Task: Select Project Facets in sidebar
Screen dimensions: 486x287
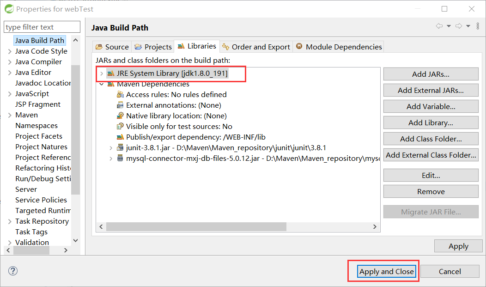Action: pyautogui.click(x=39, y=136)
